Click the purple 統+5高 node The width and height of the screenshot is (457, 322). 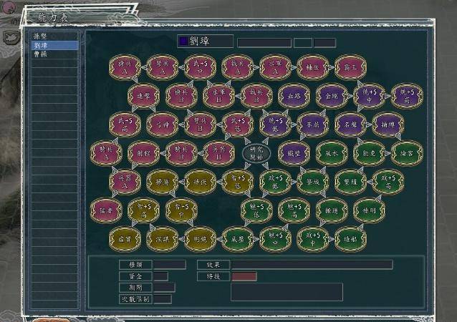[407, 96]
